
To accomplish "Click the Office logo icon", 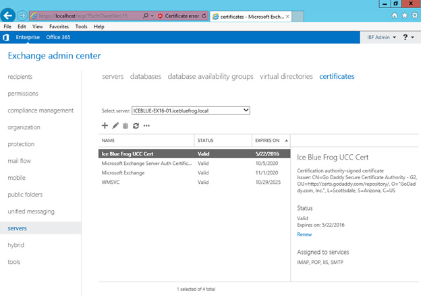I will (6, 38).
